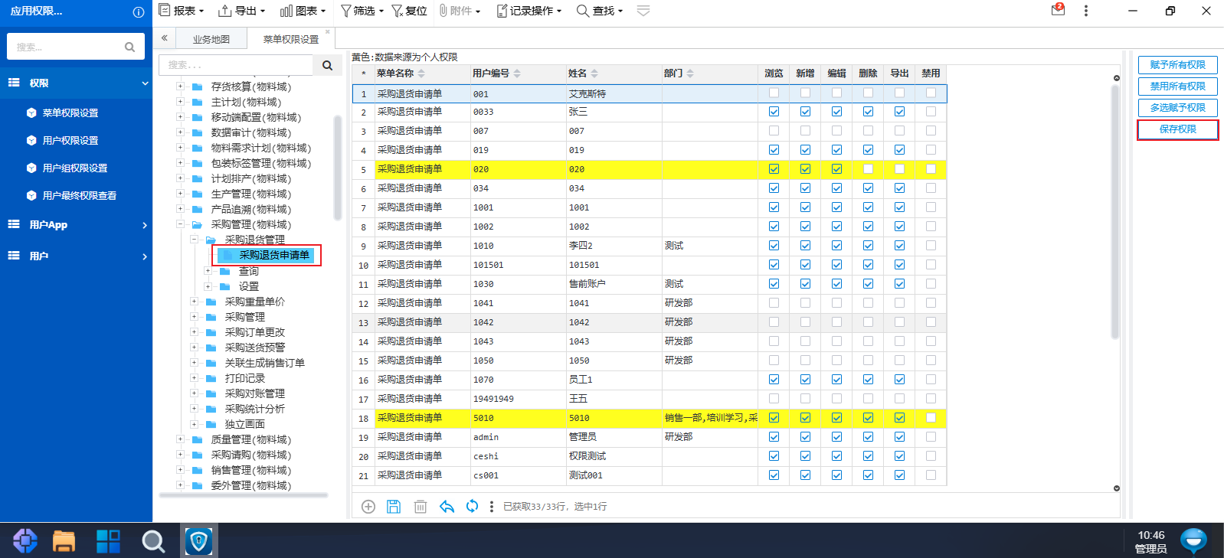This screenshot has height=558, width=1224.
Task: Check 删除 checkbox for user 020
Action: [x=868, y=169]
